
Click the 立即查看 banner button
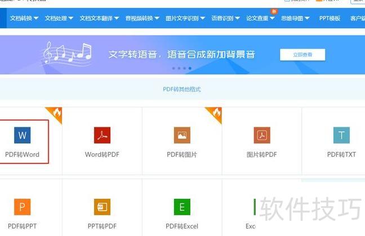[302, 55]
